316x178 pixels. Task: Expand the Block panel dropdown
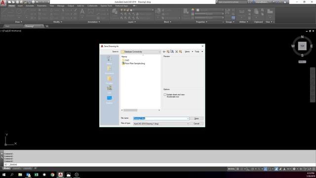click(x=167, y=22)
